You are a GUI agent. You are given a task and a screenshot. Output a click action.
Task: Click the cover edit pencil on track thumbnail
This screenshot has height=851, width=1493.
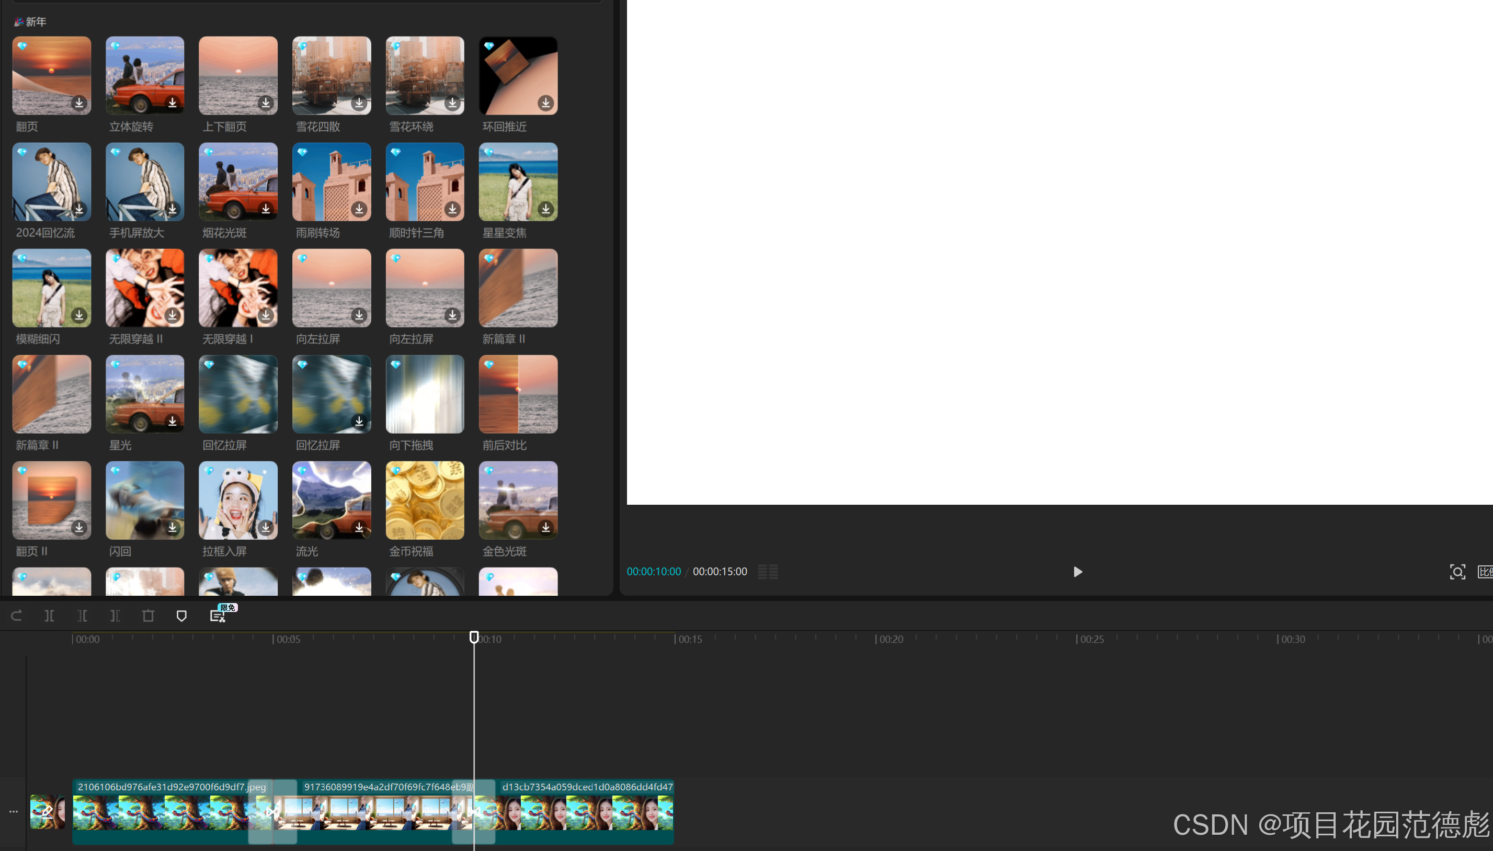(x=48, y=811)
